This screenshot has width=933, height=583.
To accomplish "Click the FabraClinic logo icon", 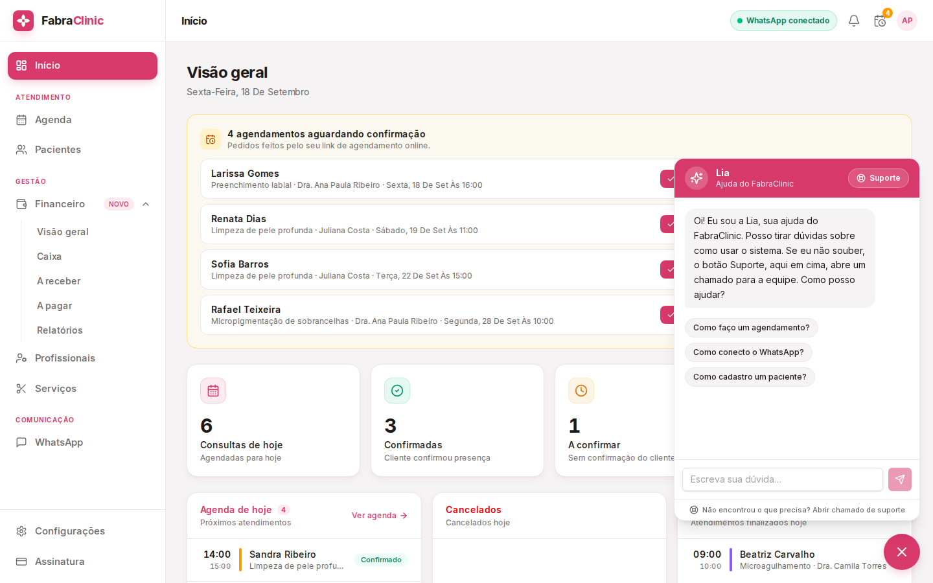I will 23,21.
